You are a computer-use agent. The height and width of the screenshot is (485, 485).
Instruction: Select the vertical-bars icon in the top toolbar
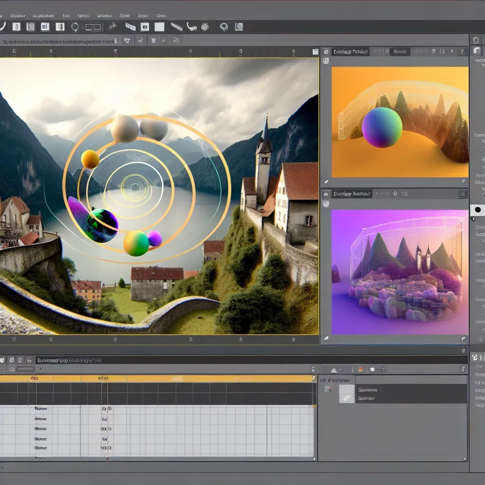pyautogui.click(x=31, y=27)
